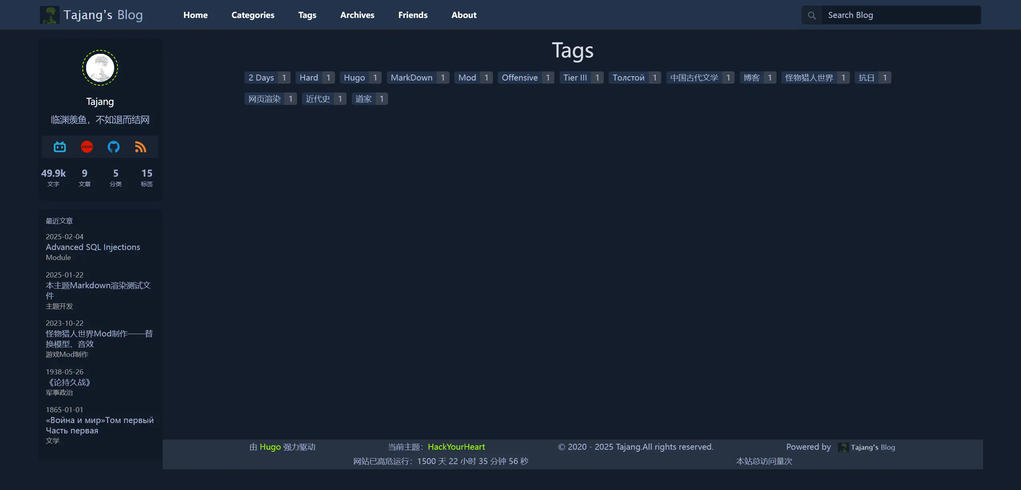Viewport: 1021px width, 490px height.
Task: Click the blog logo in the header
Action: pyautogui.click(x=50, y=15)
